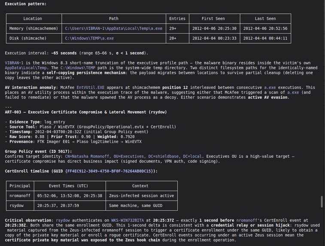
Task: Select 'Disk (shimcache)' table cell
Action: [34, 38]
